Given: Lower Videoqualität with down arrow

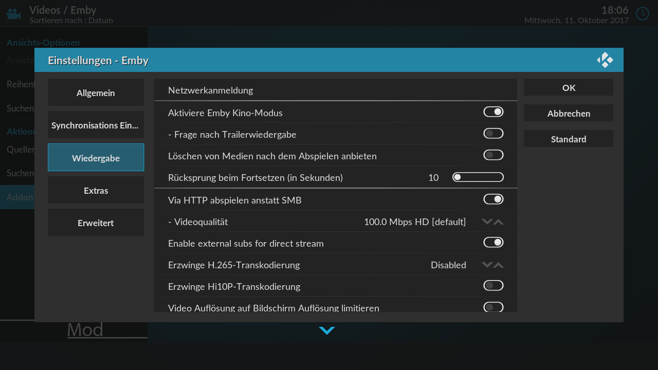Looking at the screenshot, I should point(487,222).
